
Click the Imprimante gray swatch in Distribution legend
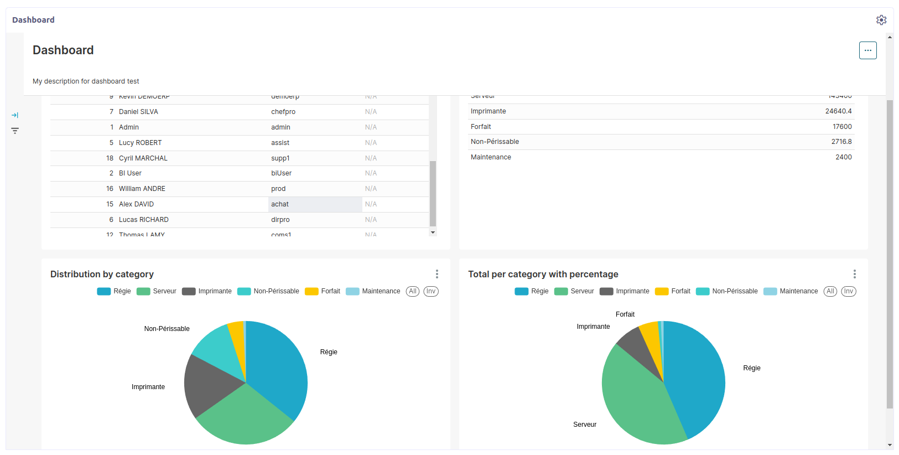pyautogui.click(x=189, y=291)
